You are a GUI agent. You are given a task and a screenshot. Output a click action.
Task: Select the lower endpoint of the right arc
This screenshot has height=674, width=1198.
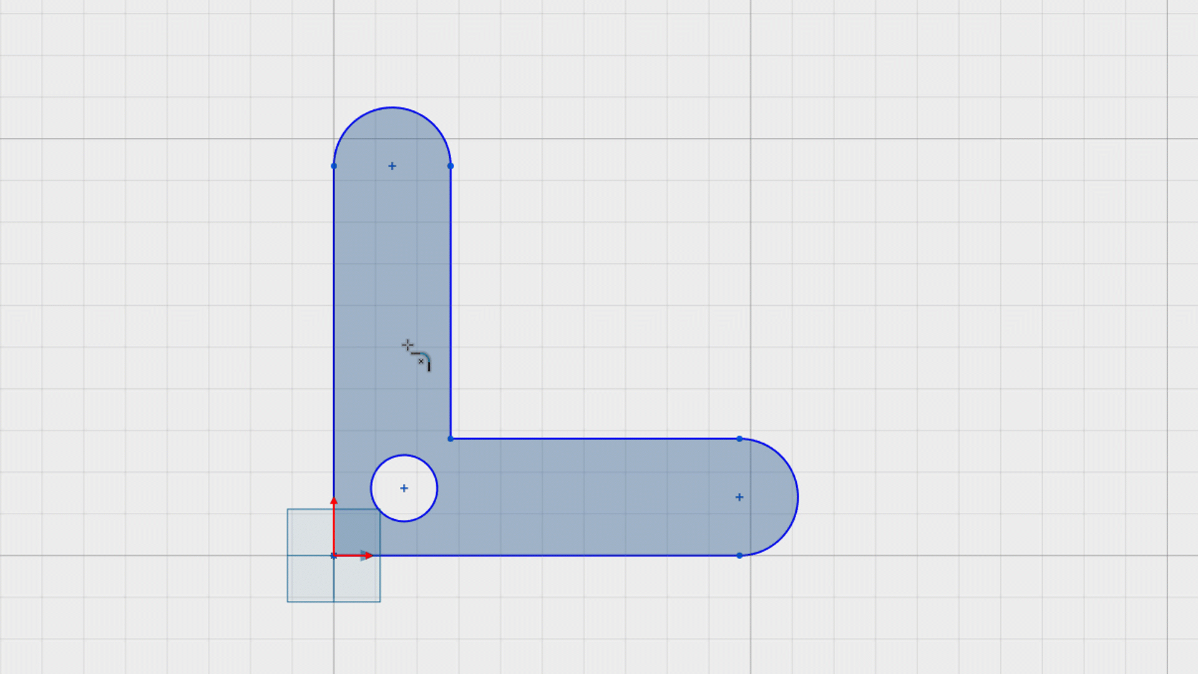(739, 555)
